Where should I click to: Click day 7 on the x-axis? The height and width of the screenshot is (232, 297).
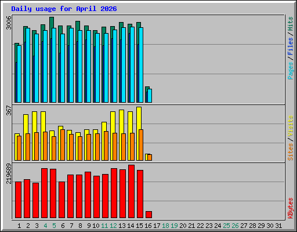point(71,226)
